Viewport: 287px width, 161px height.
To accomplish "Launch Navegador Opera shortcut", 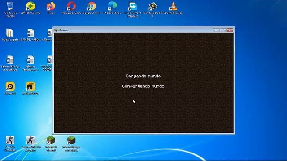I will click(71, 8).
